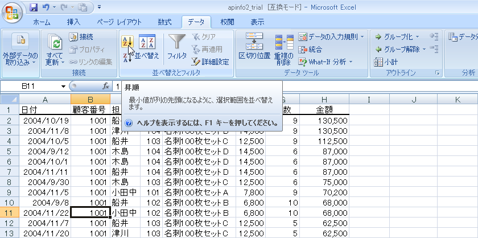The height and width of the screenshot is (238, 478).
Task: Click the 詳細設定 advanced filter button
Action: 210,61
